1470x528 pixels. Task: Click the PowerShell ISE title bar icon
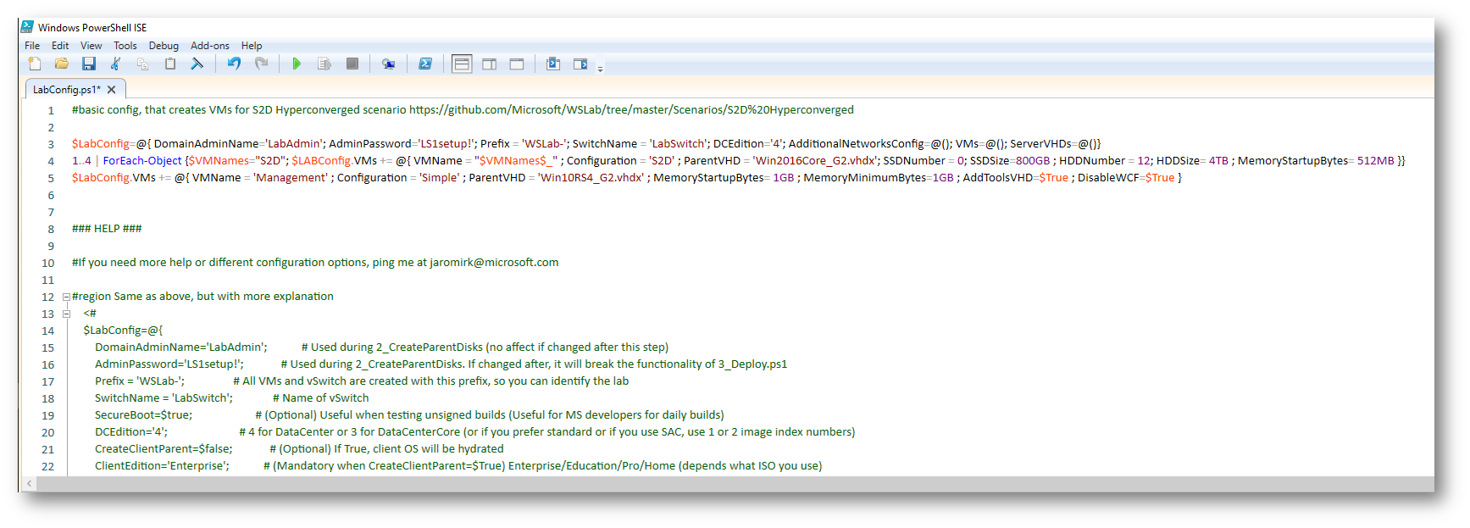click(x=27, y=27)
